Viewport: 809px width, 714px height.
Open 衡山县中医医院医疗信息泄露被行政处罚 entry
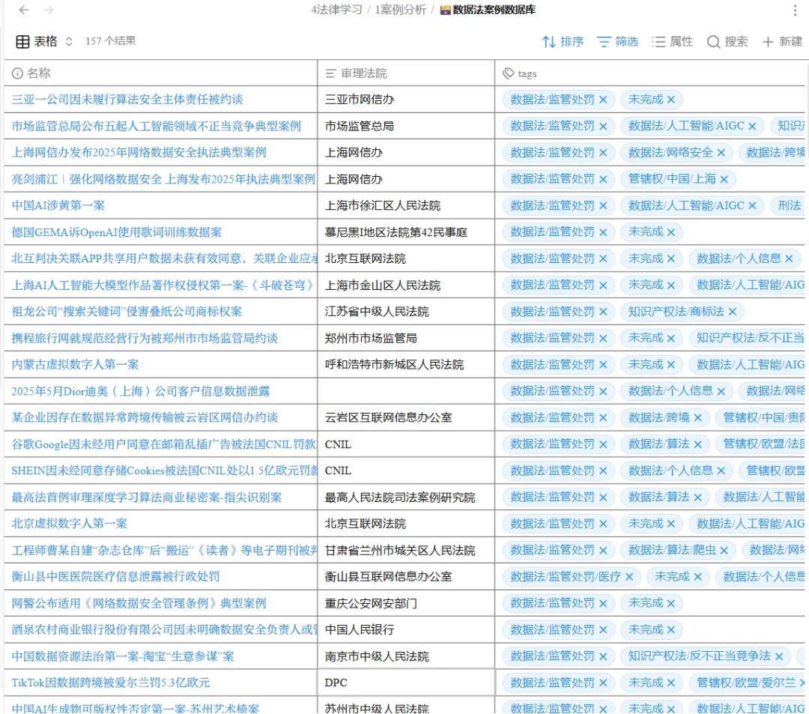tap(115, 576)
